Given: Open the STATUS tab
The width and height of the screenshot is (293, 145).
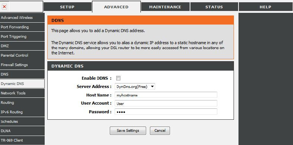Looking at the screenshot, I should [214, 7].
